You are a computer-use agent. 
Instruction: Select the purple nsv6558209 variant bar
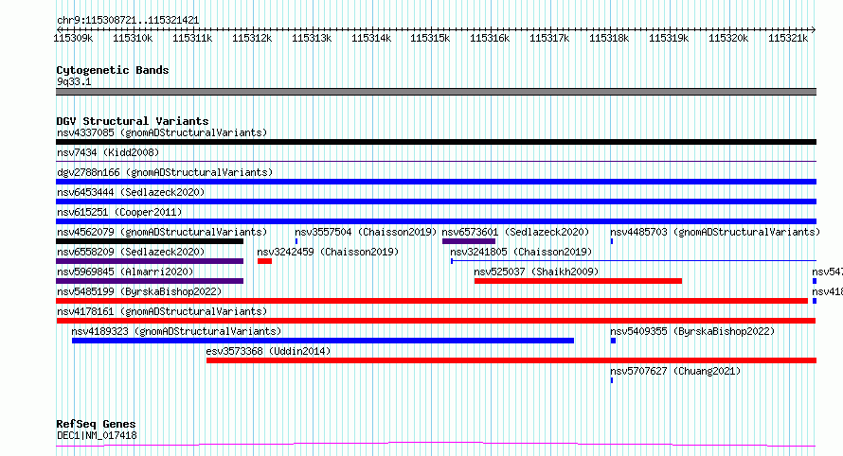(x=150, y=261)
